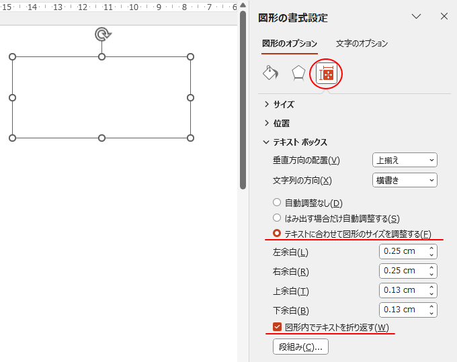Open the Size & Properties icon
Image resolution: width=457 pixels, height=362 pixels.
tap(327, 75)
